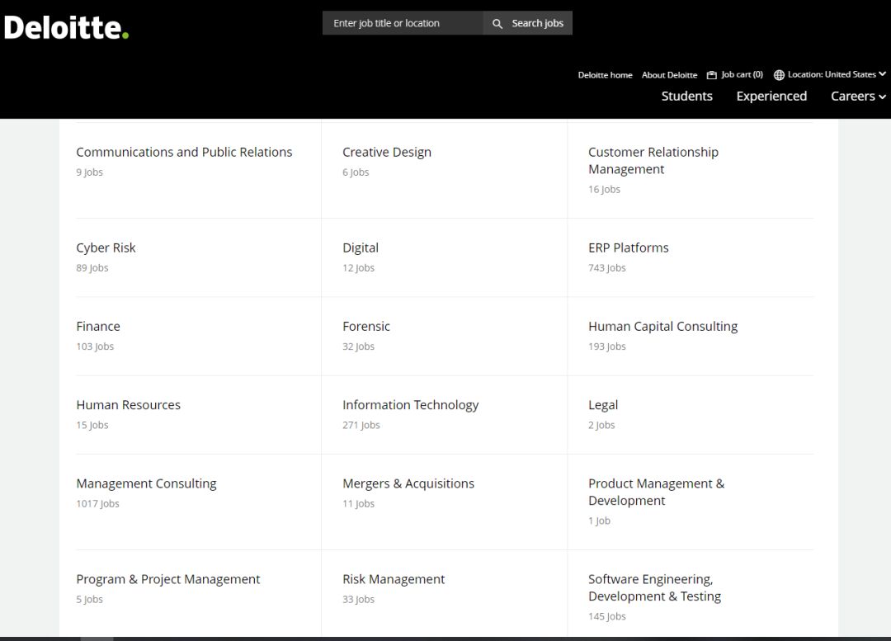891x641 pixels.
Task: Focus the job title or location field
Action: [403, 23]
